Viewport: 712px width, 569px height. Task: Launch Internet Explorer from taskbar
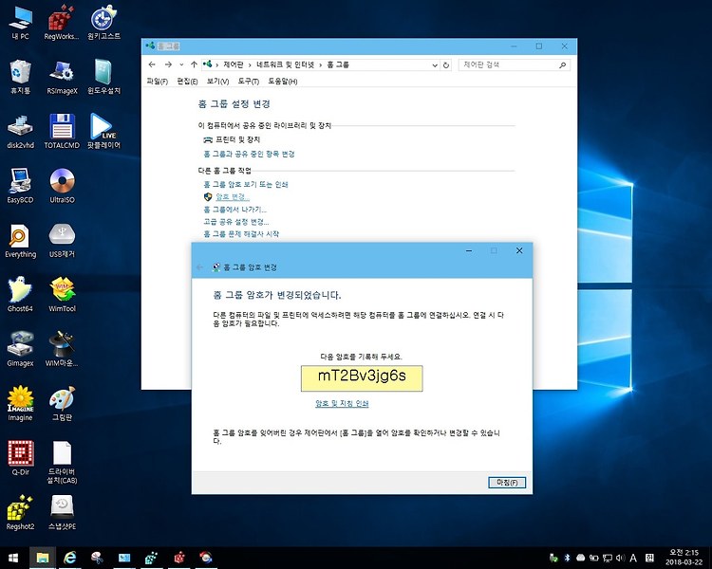(x=69, y=559)
